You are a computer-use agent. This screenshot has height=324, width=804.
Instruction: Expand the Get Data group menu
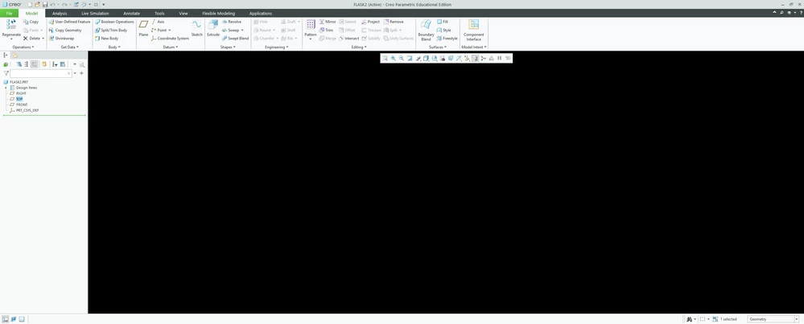(69, 47)
